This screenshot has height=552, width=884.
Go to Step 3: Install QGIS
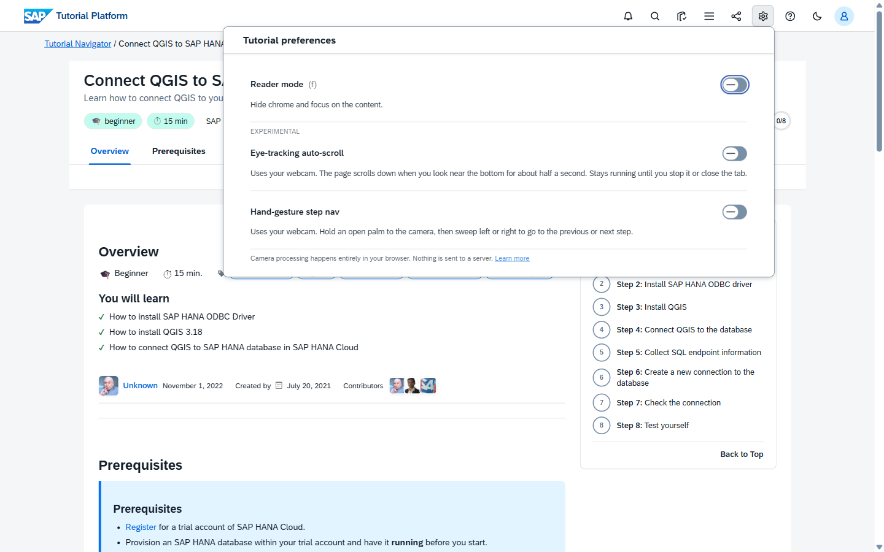click(651, 307)
